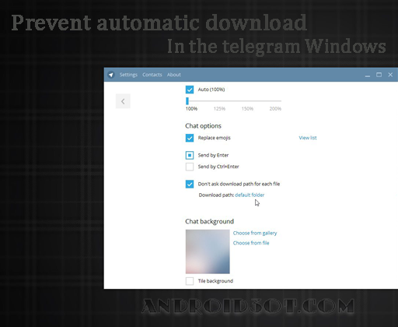The width and height of the screenshot is (398, 327).
Task: Click the 100% scale label
Action: (191, 108)
